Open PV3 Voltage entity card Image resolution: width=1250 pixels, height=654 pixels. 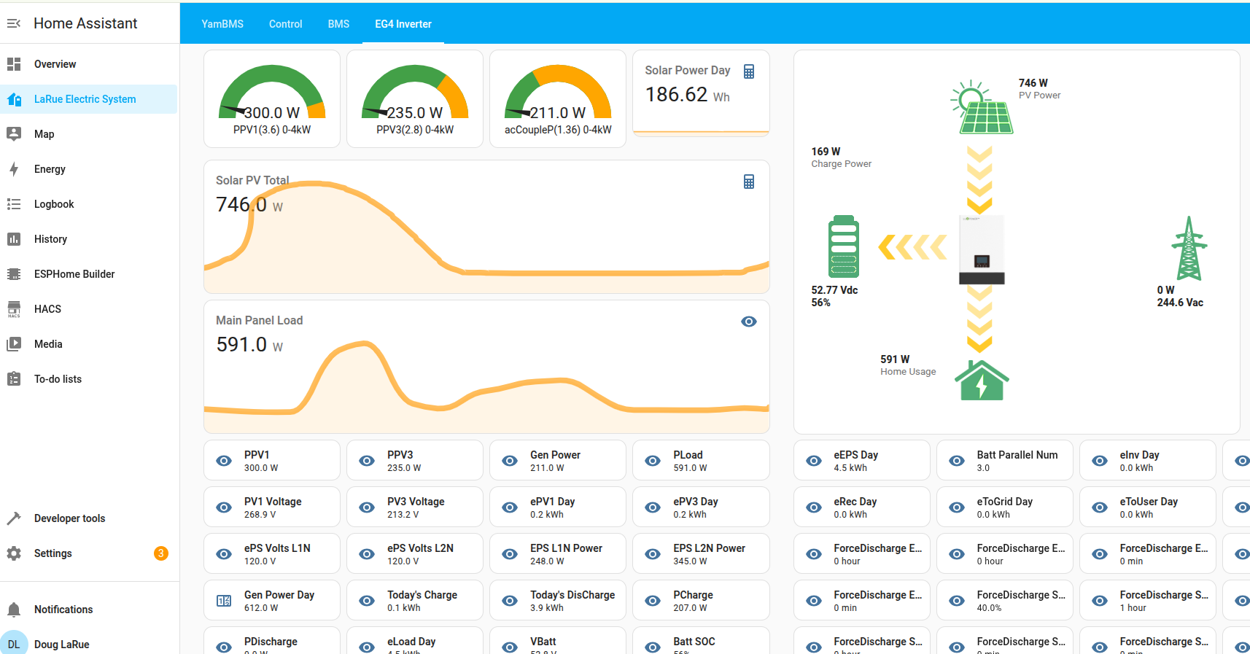415,507
